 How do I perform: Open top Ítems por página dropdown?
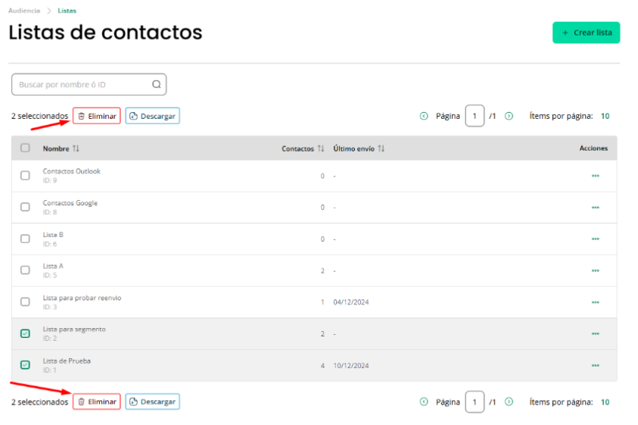pyautogui.click(x=605, y=116)
